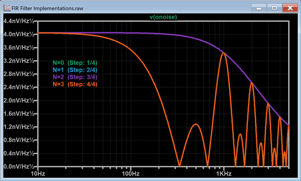Click the 10Hz horizontal axis label
Image resolution: width=301 pixels, height=181 pixels.
click(38, 174)
